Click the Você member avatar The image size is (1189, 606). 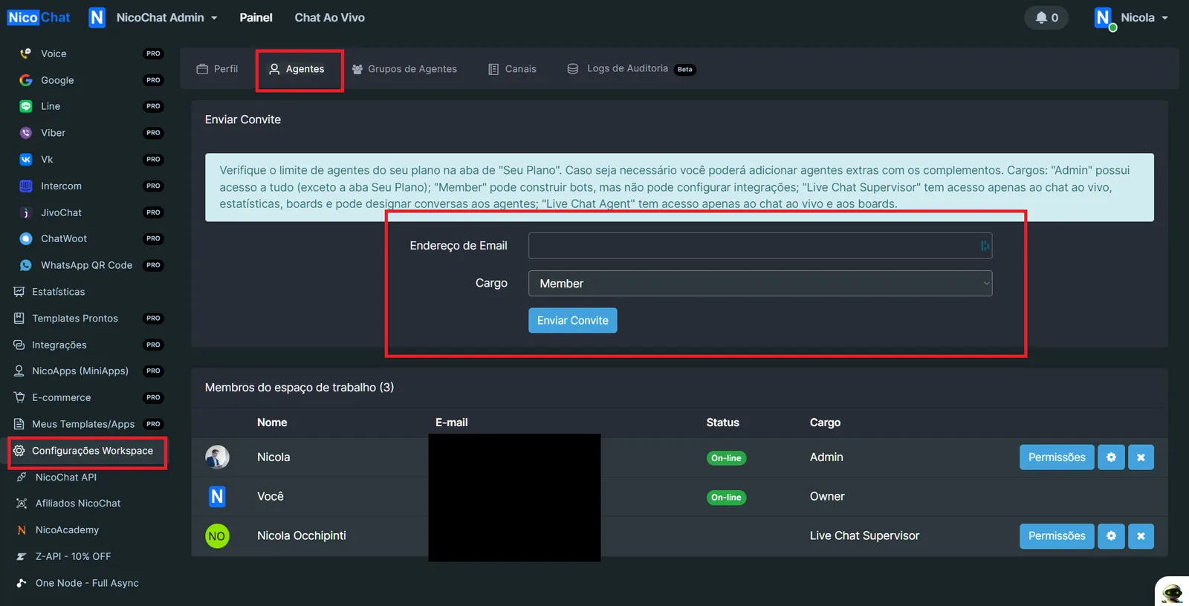click(x=217, y=497)
